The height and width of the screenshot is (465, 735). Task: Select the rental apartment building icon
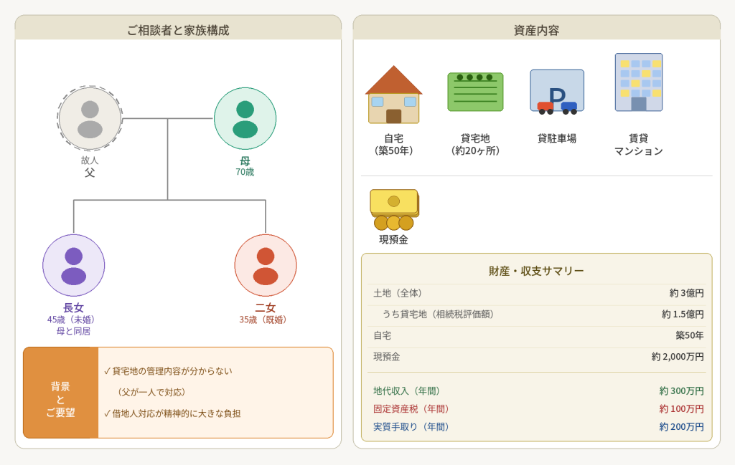(x=638, y=82)
